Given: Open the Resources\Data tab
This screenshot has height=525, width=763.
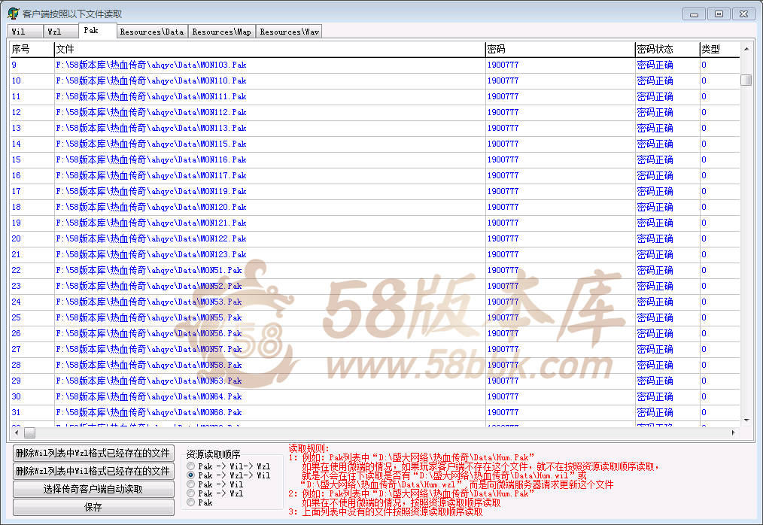Looking at the screenshot, I should 152,32.
